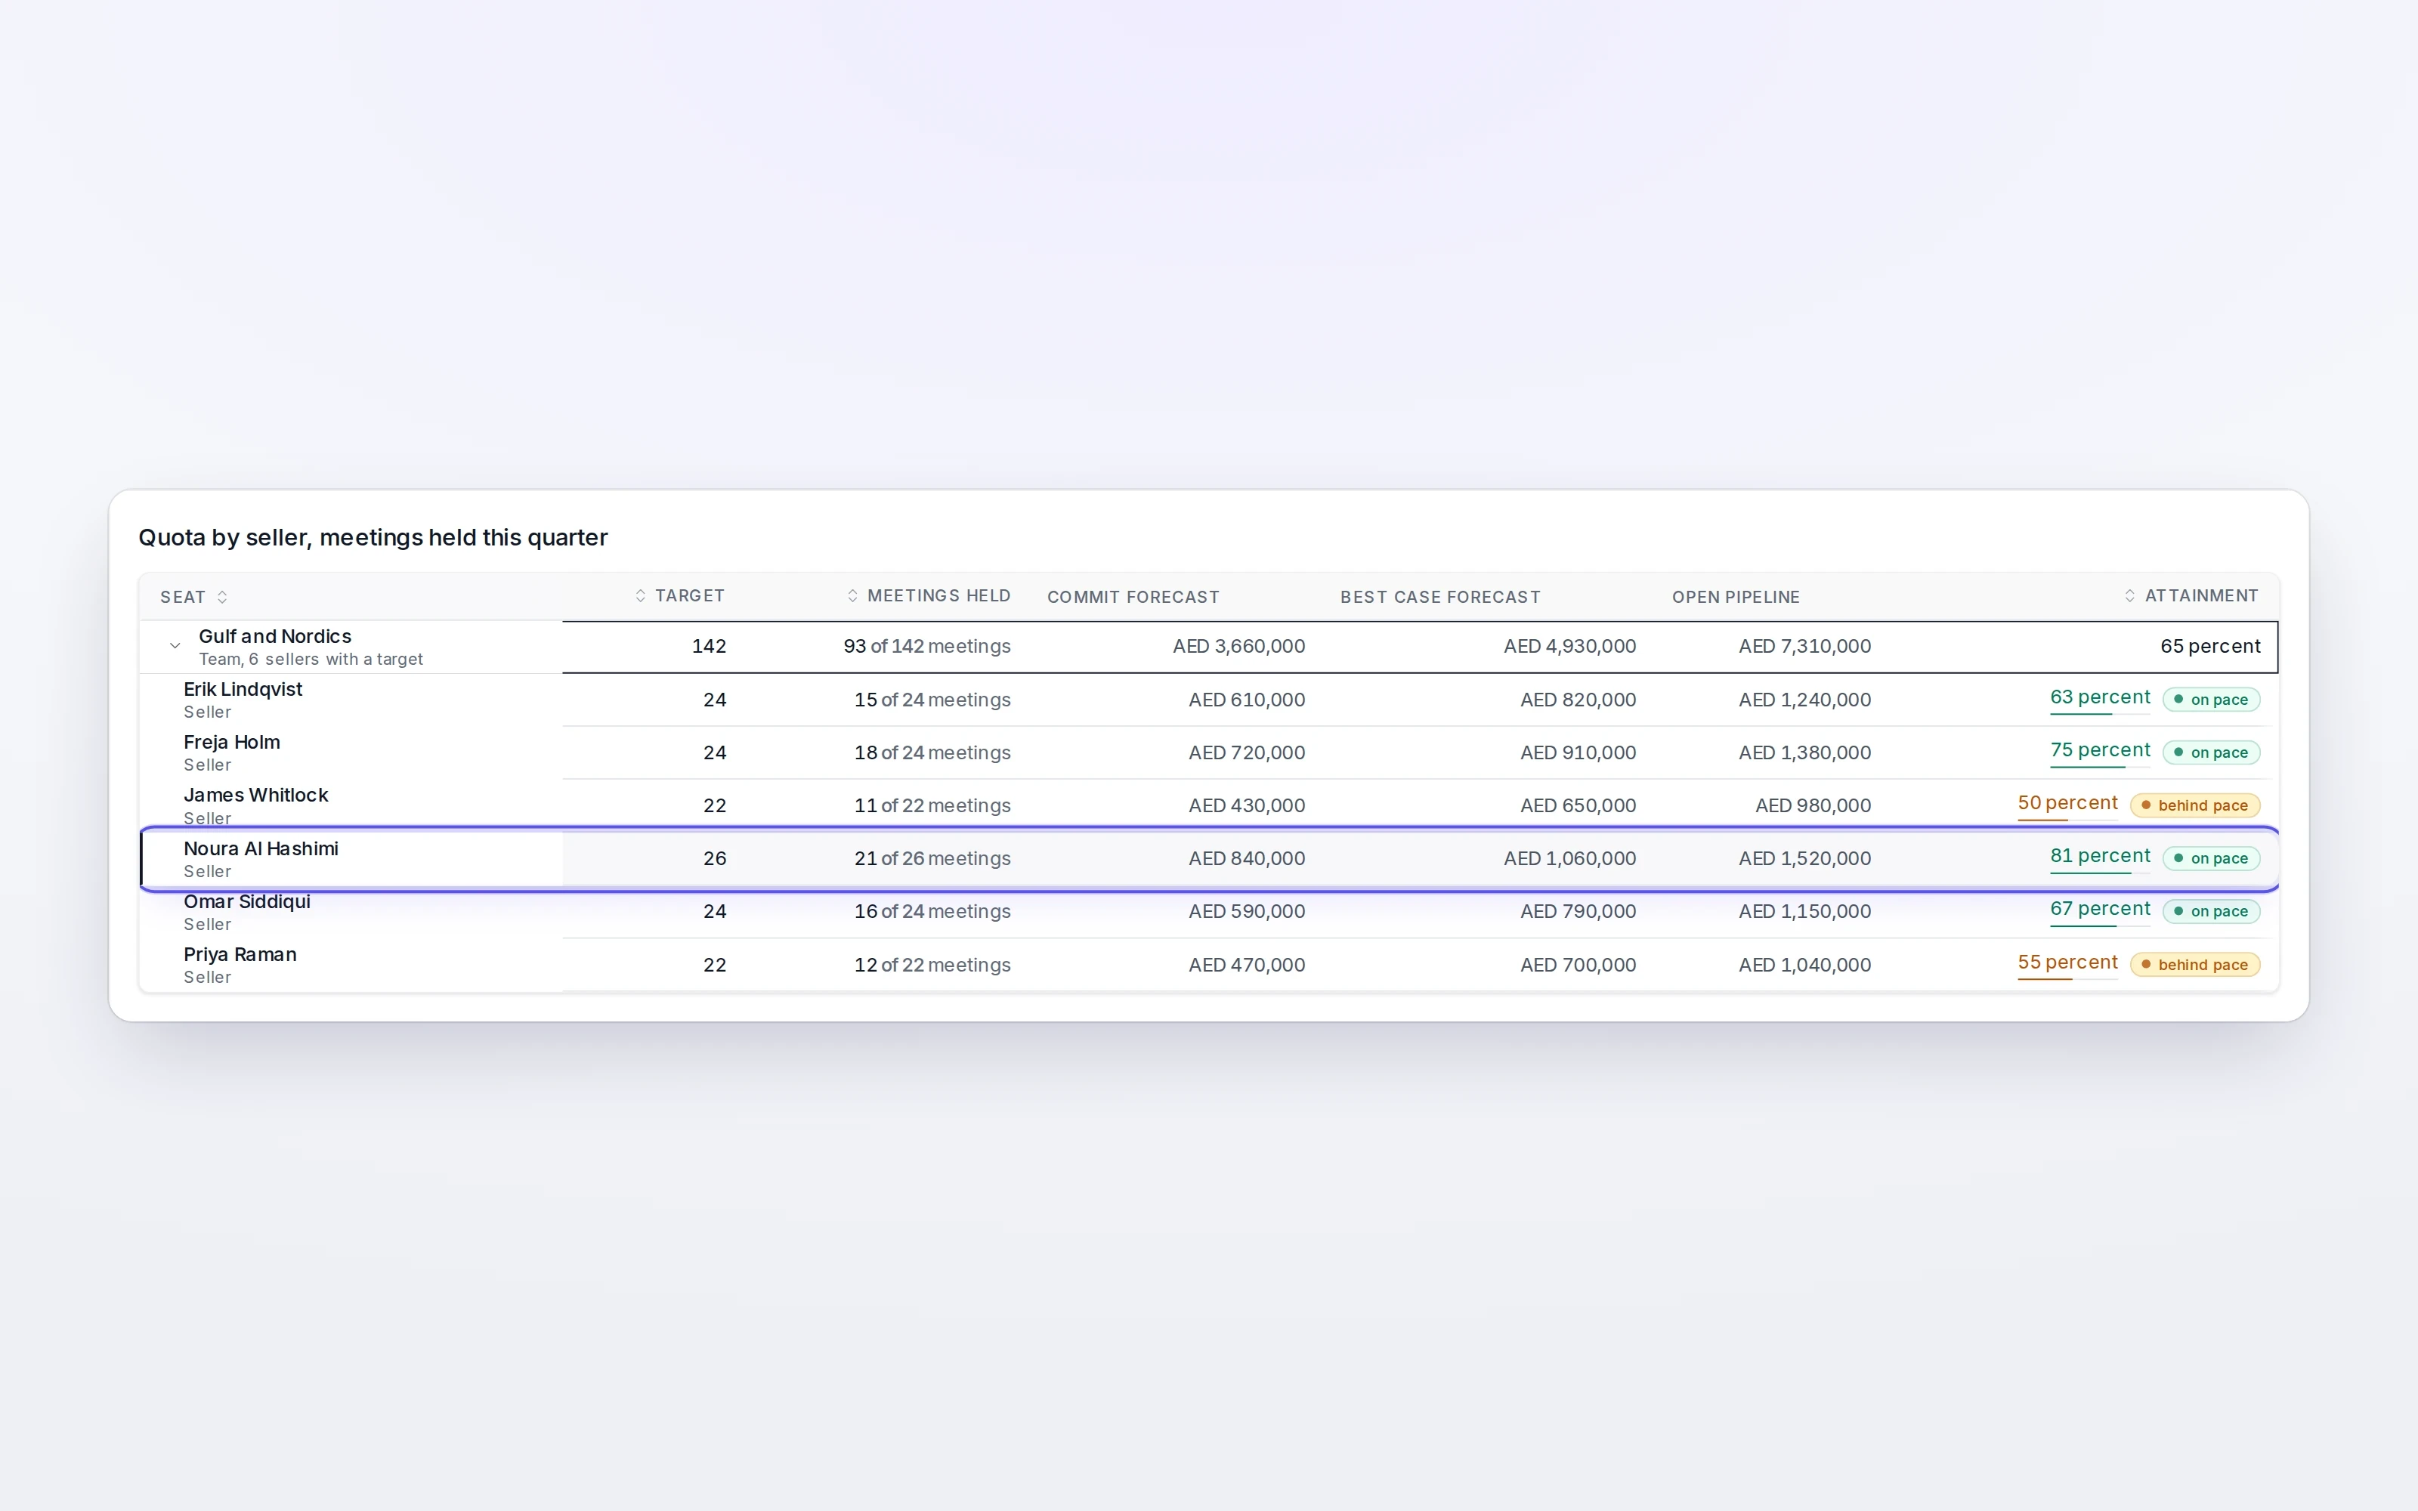Screen dimensions: 2418x1511
Task: Click the 'AED 7,310,000' open pipeline cell
Action: click(x=1804, y=647)
